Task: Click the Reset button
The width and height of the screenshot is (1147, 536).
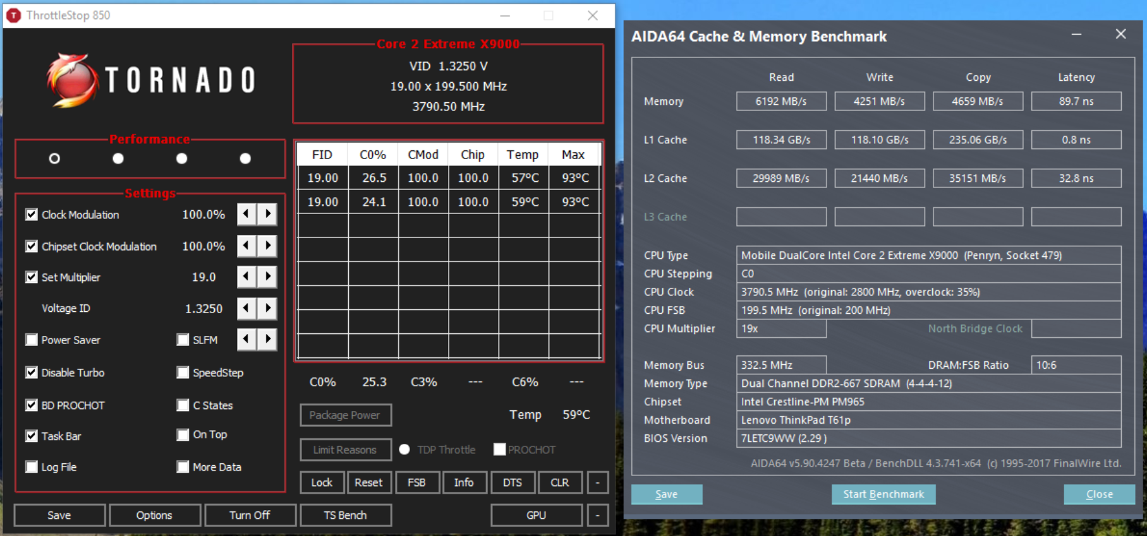Action: pyautogui.click(x=368, y=482)
